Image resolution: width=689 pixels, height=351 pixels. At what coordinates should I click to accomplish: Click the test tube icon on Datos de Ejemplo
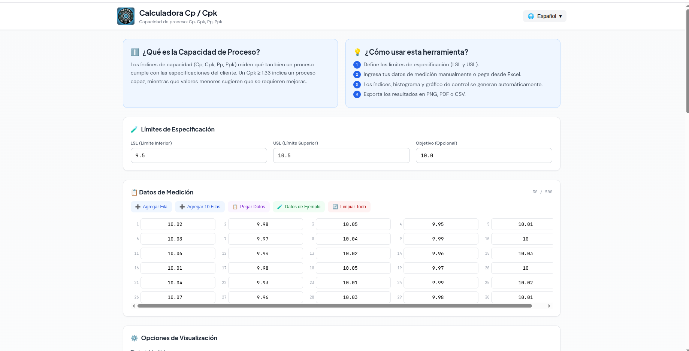(279, 207)
